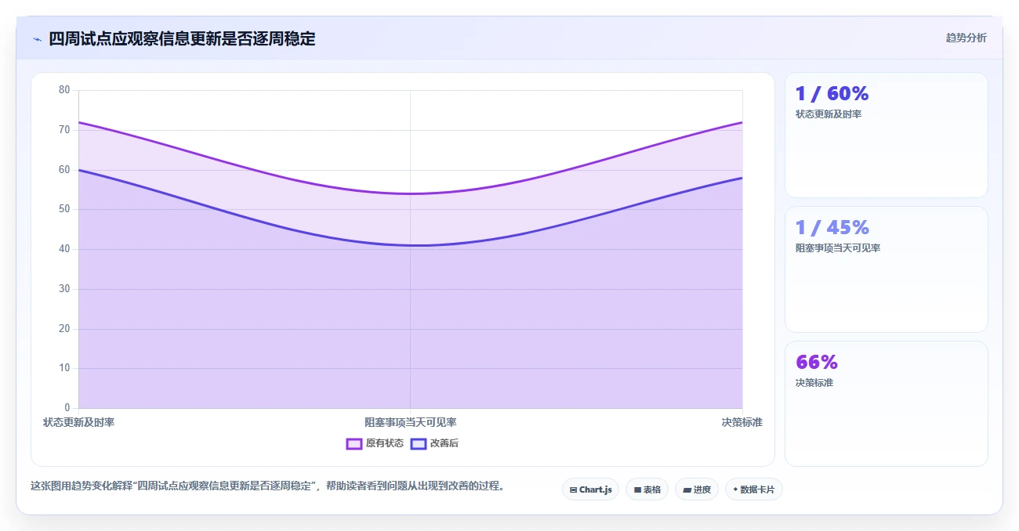Click the y-axis value 40
The height and width of the screenshot is (531, 1019).
click(64, 249)
